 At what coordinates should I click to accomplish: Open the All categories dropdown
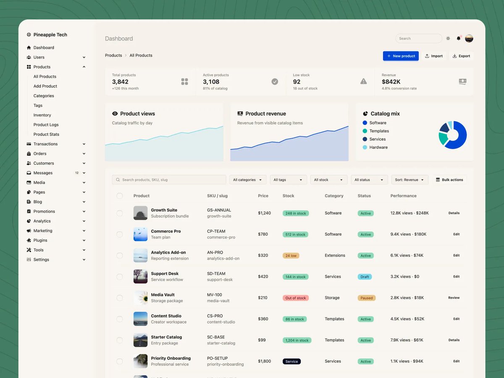coord(248,180)
